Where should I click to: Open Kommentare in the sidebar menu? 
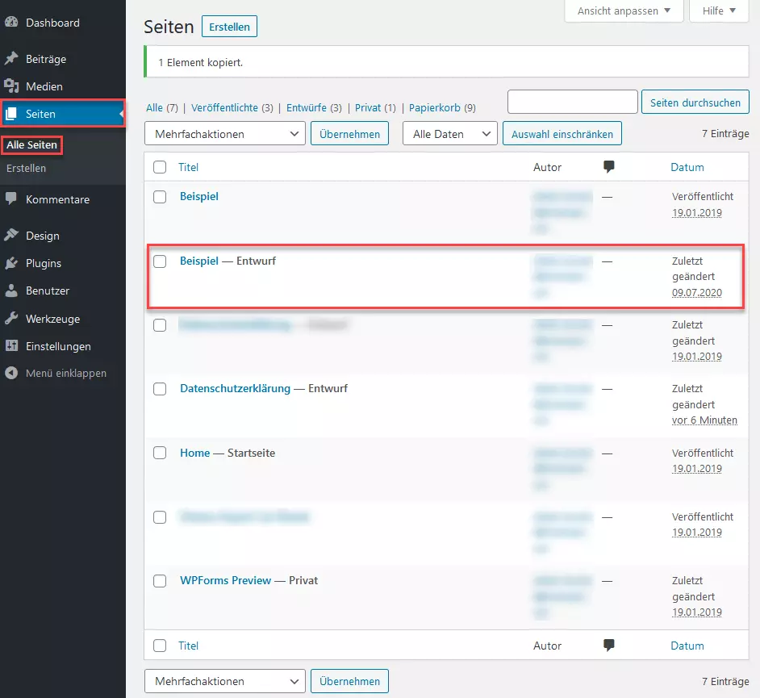click(x=57, y=199)
